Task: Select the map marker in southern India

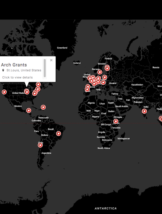Action: pos(144,111)
